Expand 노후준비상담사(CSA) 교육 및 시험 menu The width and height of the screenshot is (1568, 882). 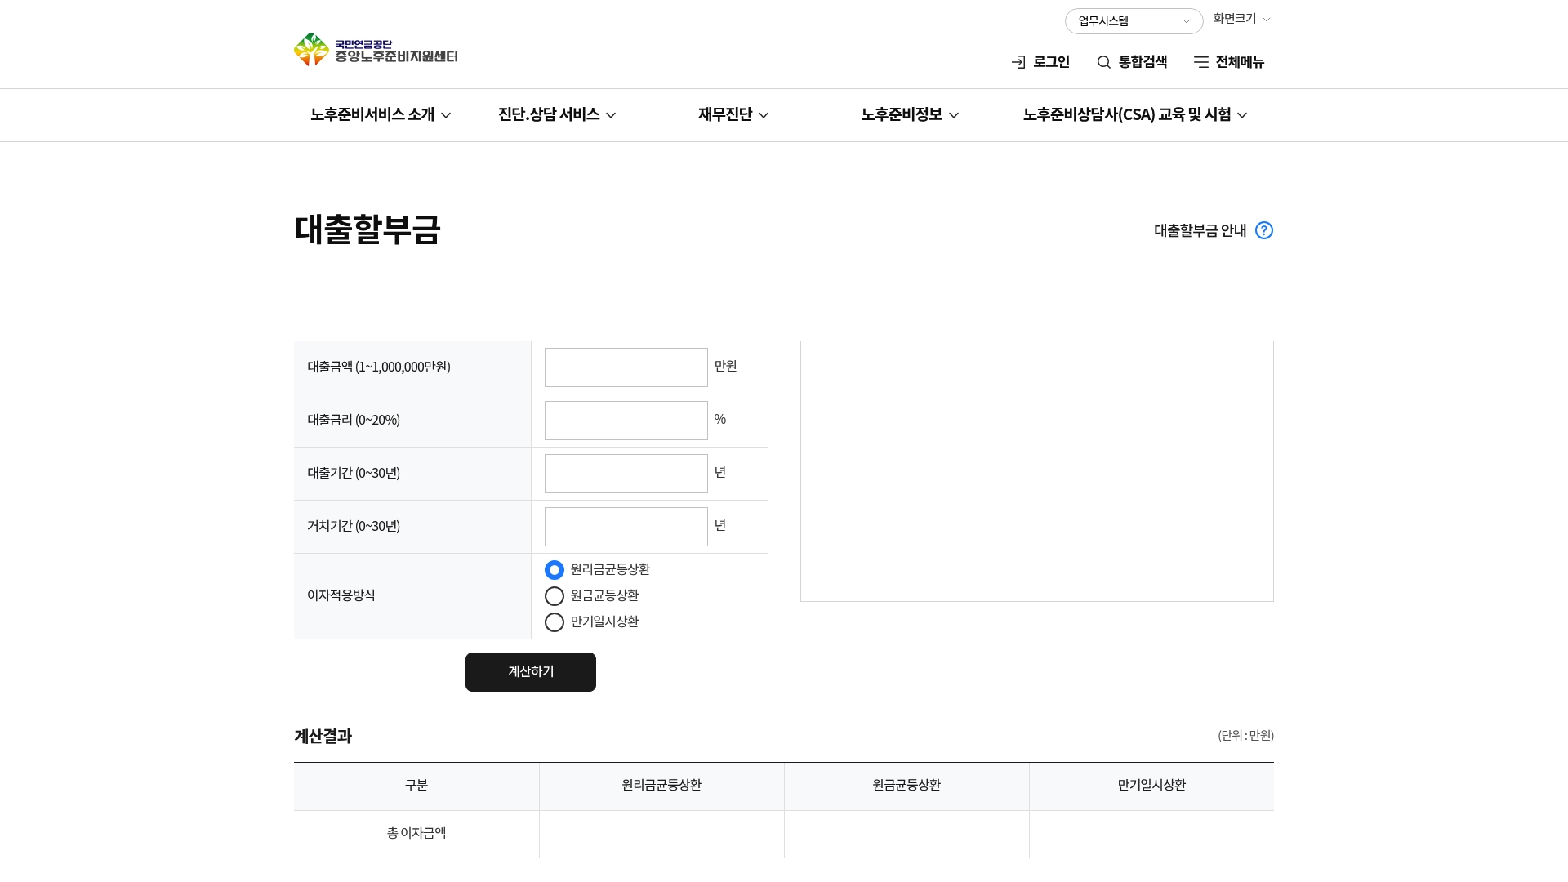click(x=1134, y=114)
